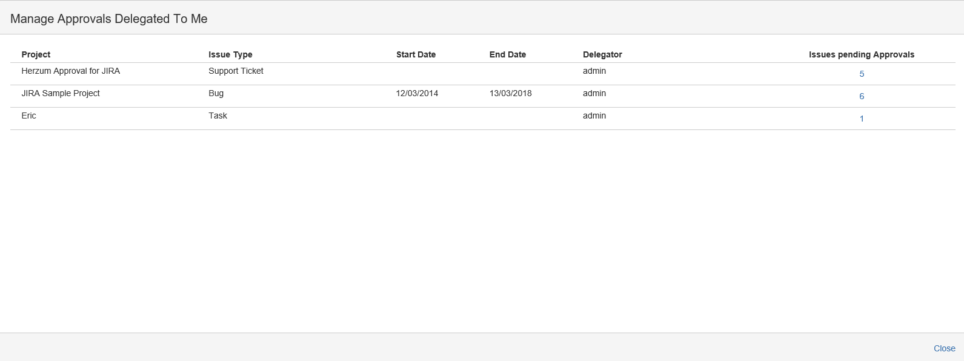
Task: Click the 12/03/2014 start date
Action: (417, 93)
